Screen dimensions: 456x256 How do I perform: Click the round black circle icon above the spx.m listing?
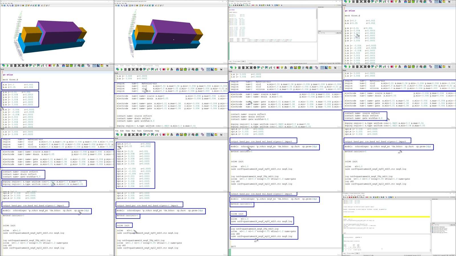click(x=141, y=135)
